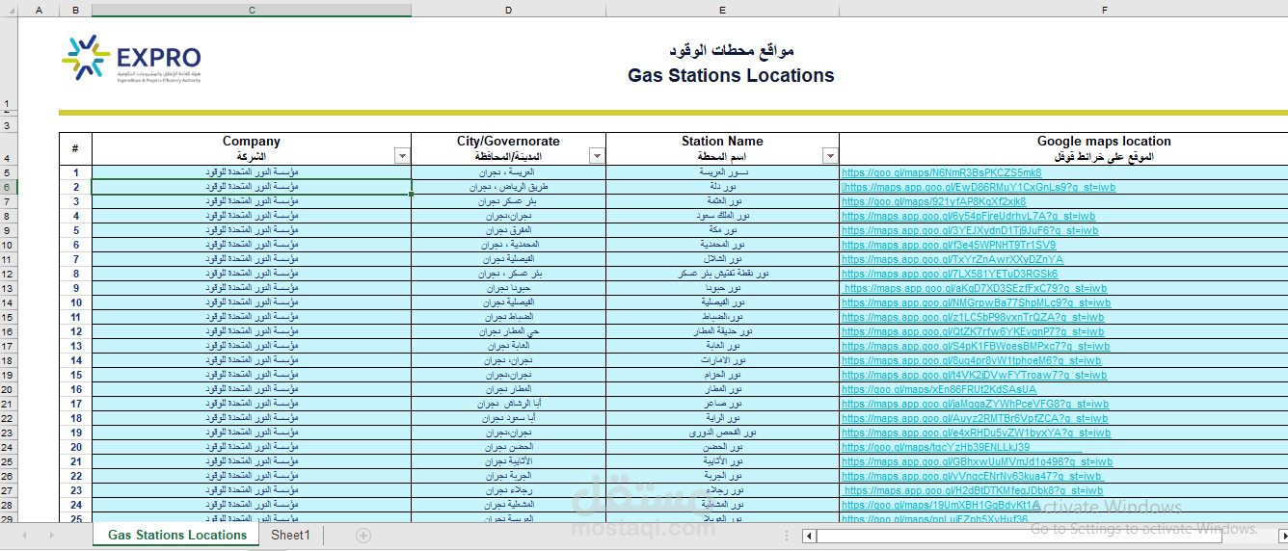Open the goo.gl/maps/921yfAP8KgXf2xjk8 link

point(933,201)
